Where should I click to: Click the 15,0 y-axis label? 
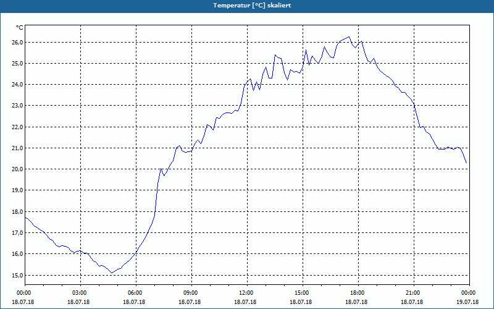17,276
